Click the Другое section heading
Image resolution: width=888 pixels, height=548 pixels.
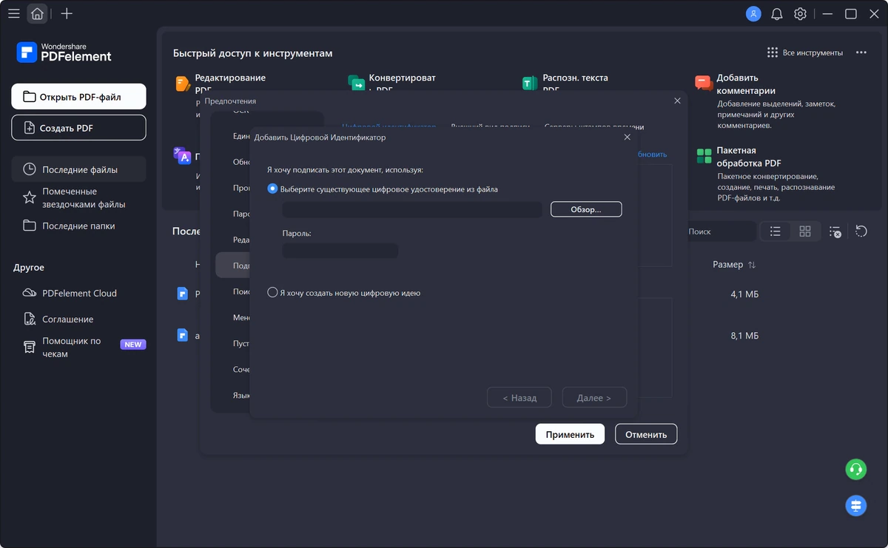[x=29, y=268]
